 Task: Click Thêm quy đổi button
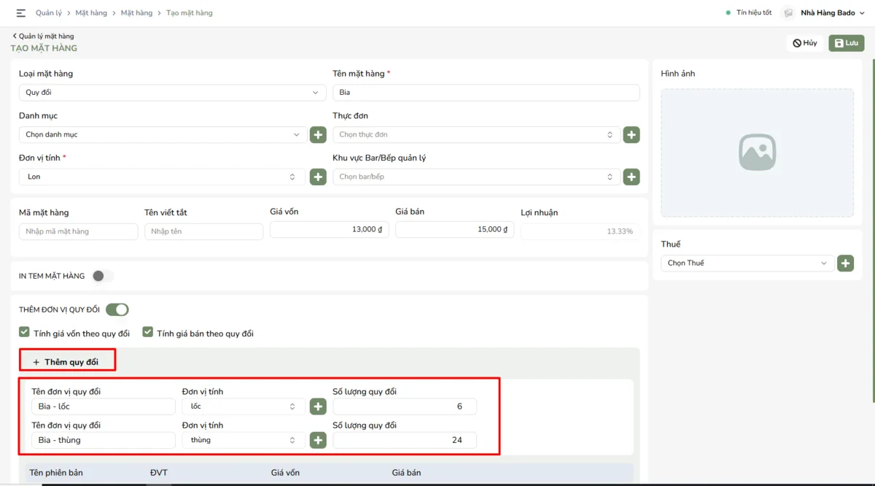coord(66,362)
